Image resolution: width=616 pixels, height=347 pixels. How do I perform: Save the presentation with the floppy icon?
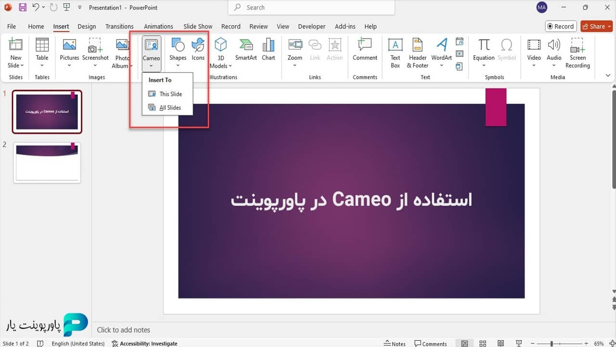point(22,7)
